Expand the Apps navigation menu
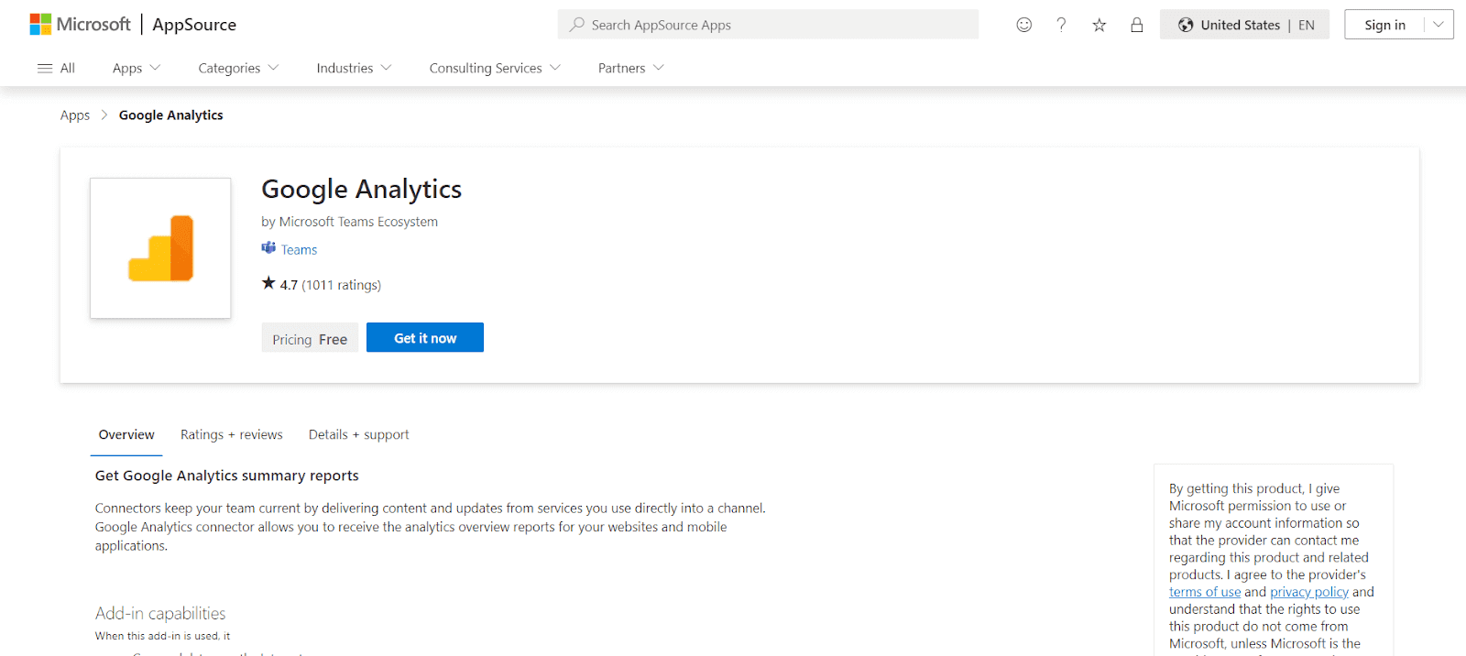This screenshot has width=1466, height=656. (x=137, y=68)
